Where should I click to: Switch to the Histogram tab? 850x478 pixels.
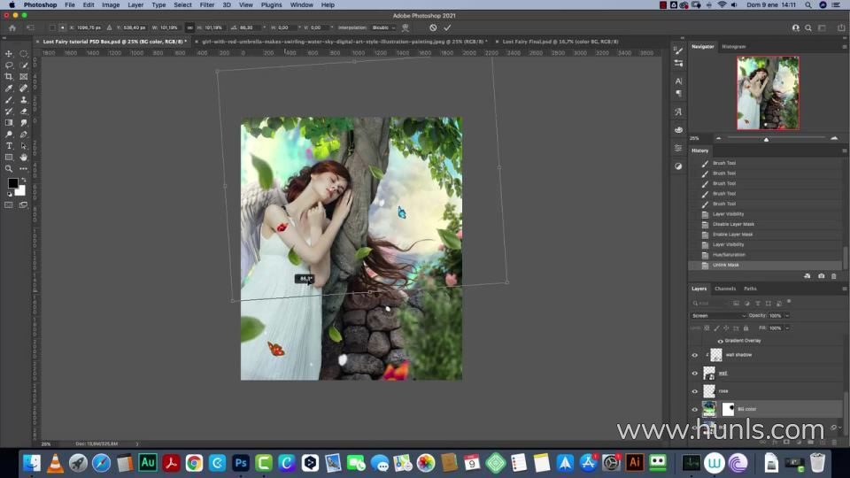(x=733, y=47)
